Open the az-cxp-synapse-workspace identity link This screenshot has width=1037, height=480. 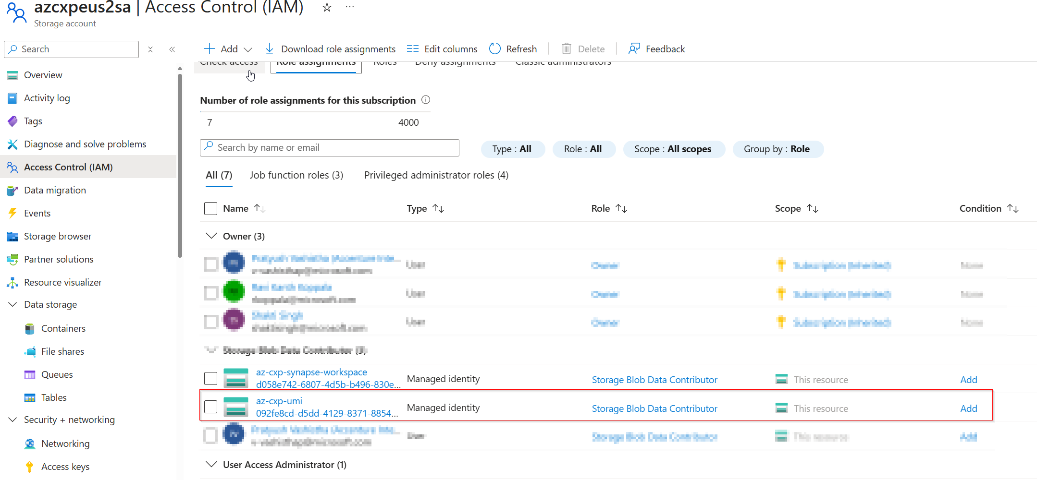tap(311, 372)
